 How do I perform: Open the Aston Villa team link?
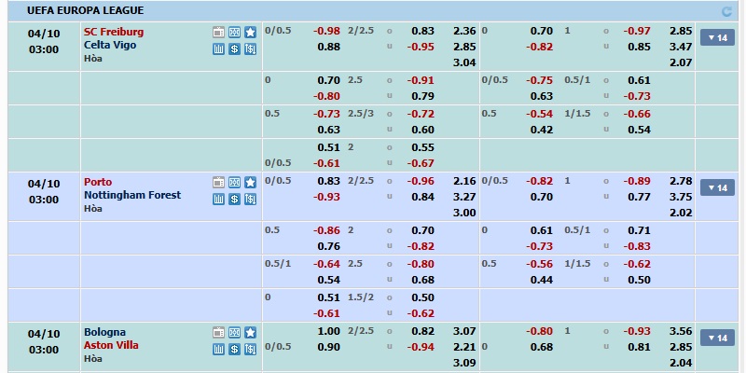point(111,345)
